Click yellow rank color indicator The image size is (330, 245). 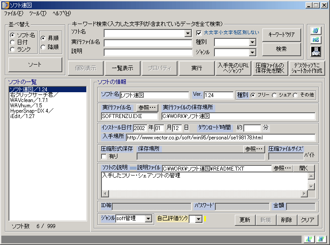coord(205,219)
